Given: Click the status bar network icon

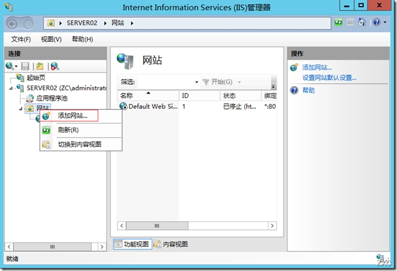Looking at the screenshot, I should [x=380, y=257].
